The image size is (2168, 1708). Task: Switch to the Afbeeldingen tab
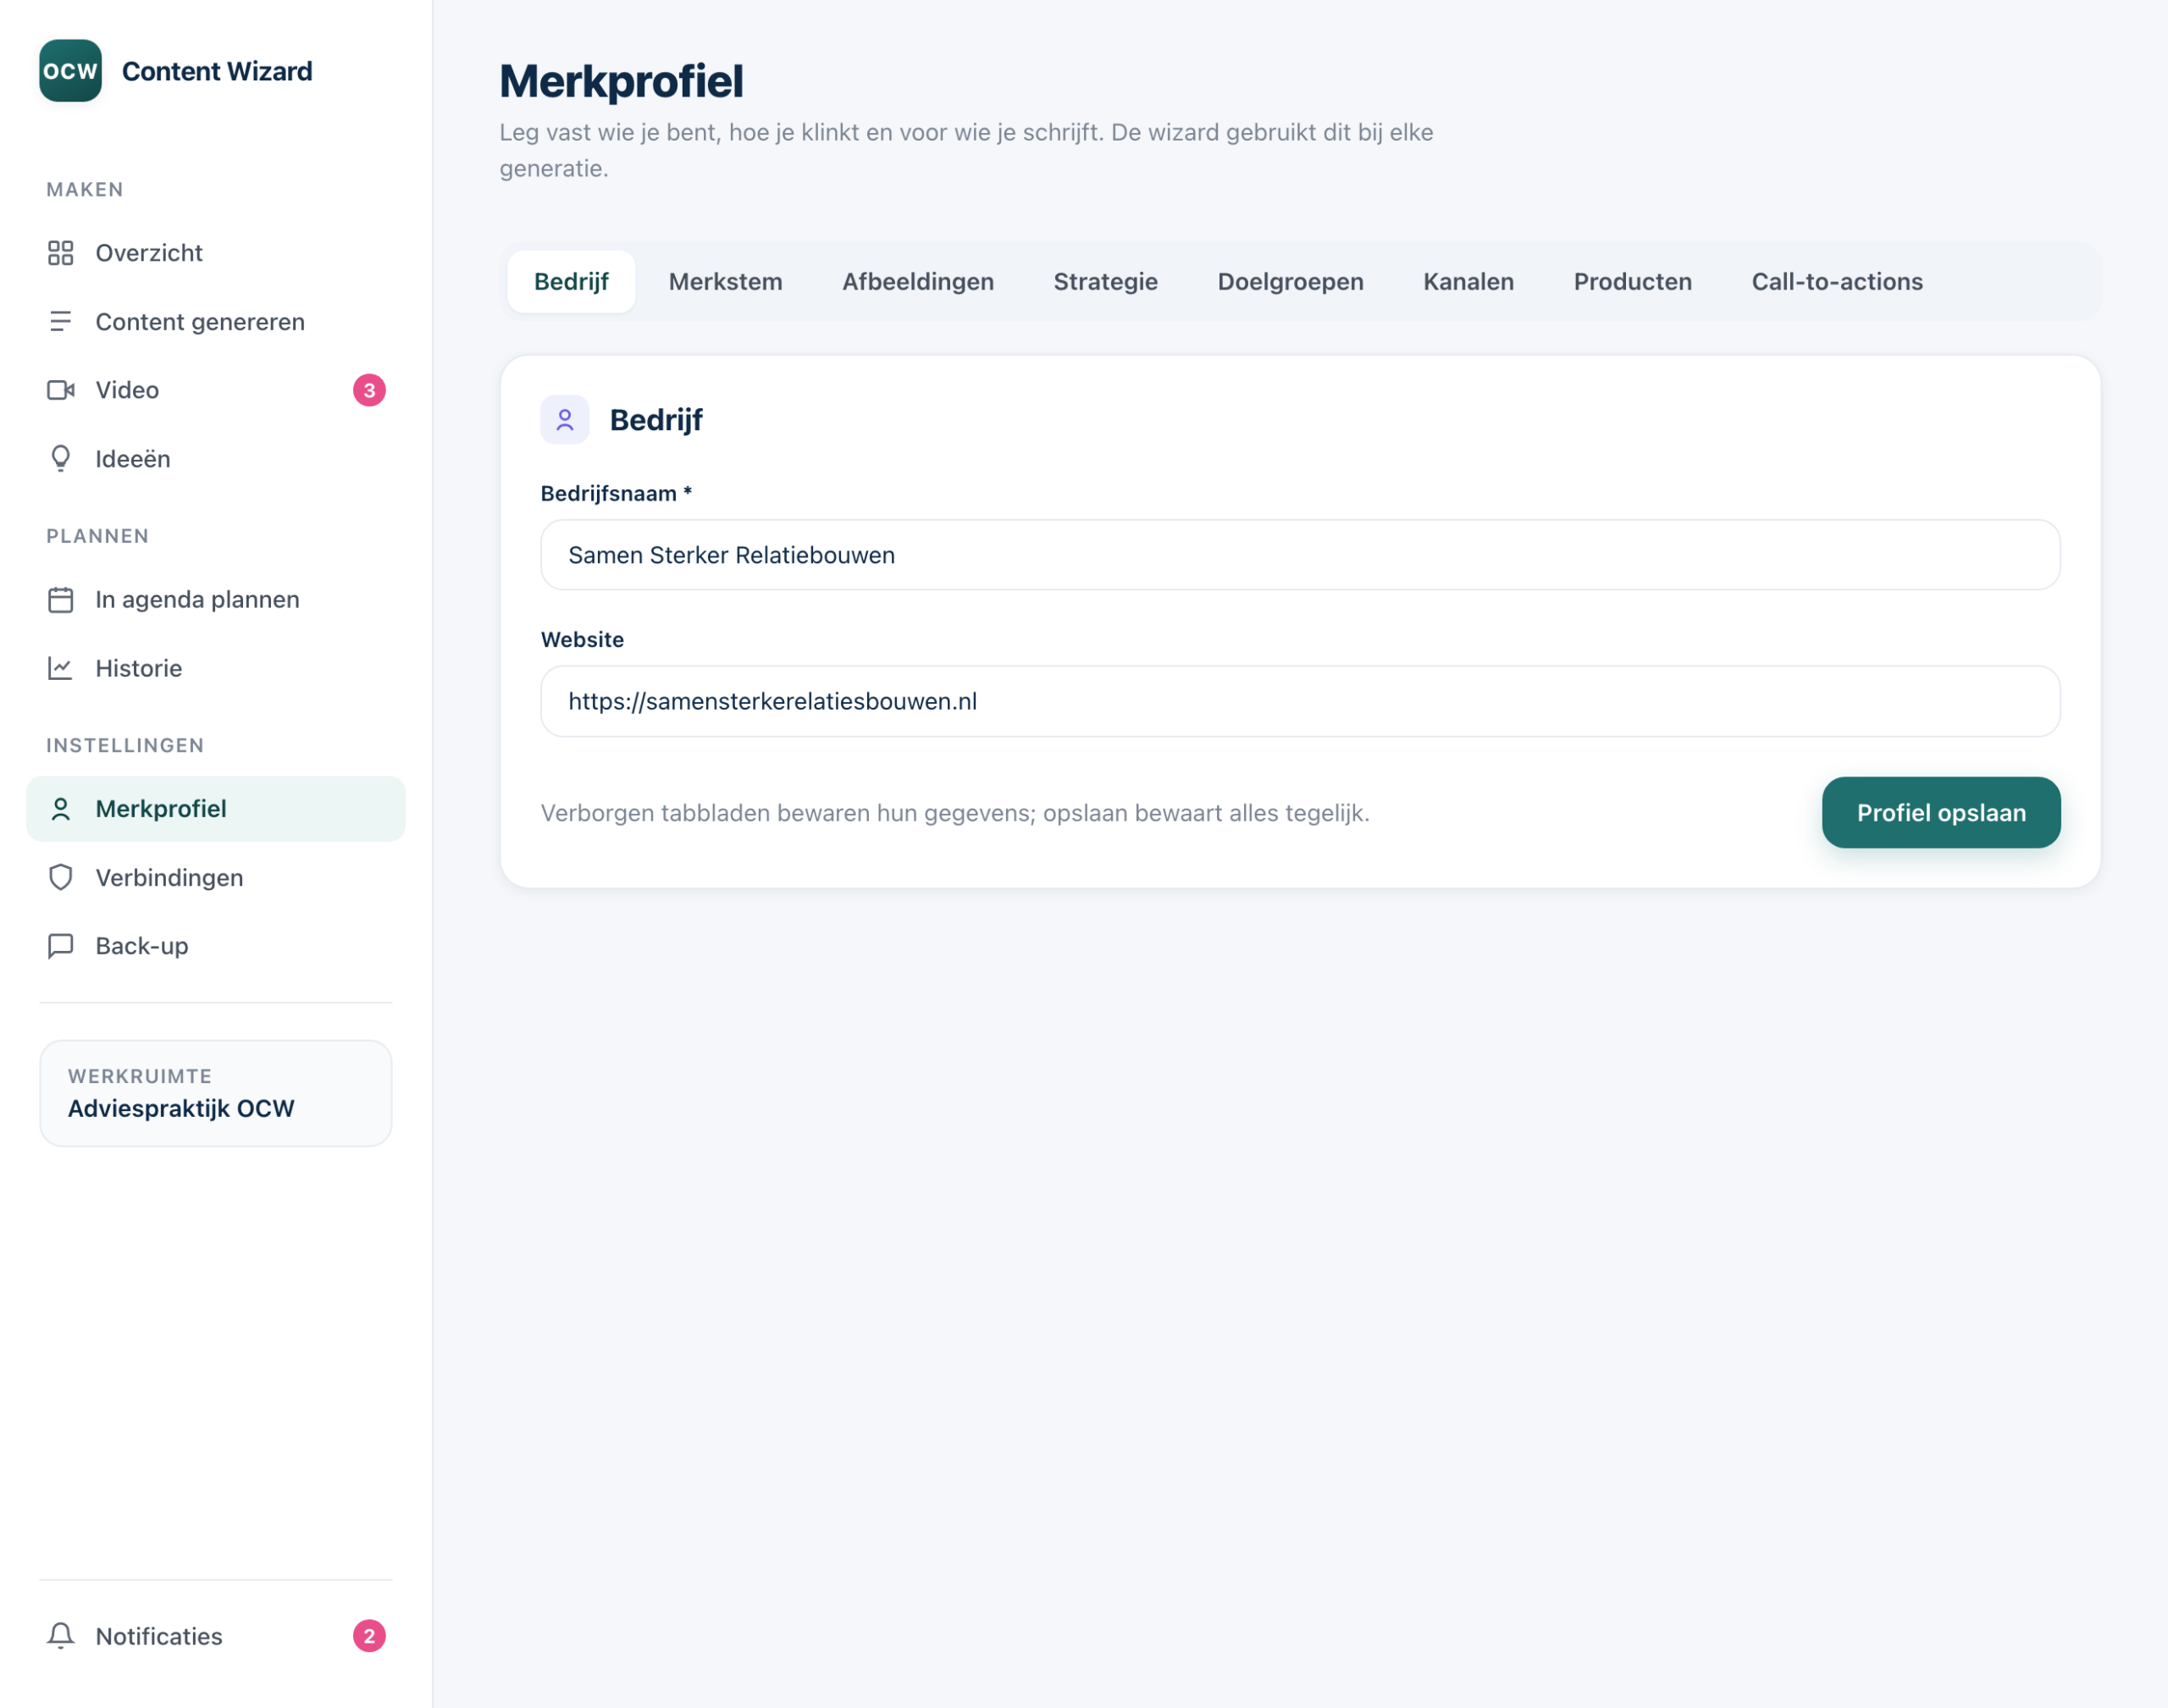click(918, 282)
